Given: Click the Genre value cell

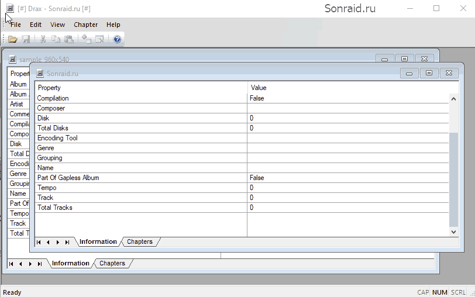Looking at the screenshot, I should tap(347, 148).
